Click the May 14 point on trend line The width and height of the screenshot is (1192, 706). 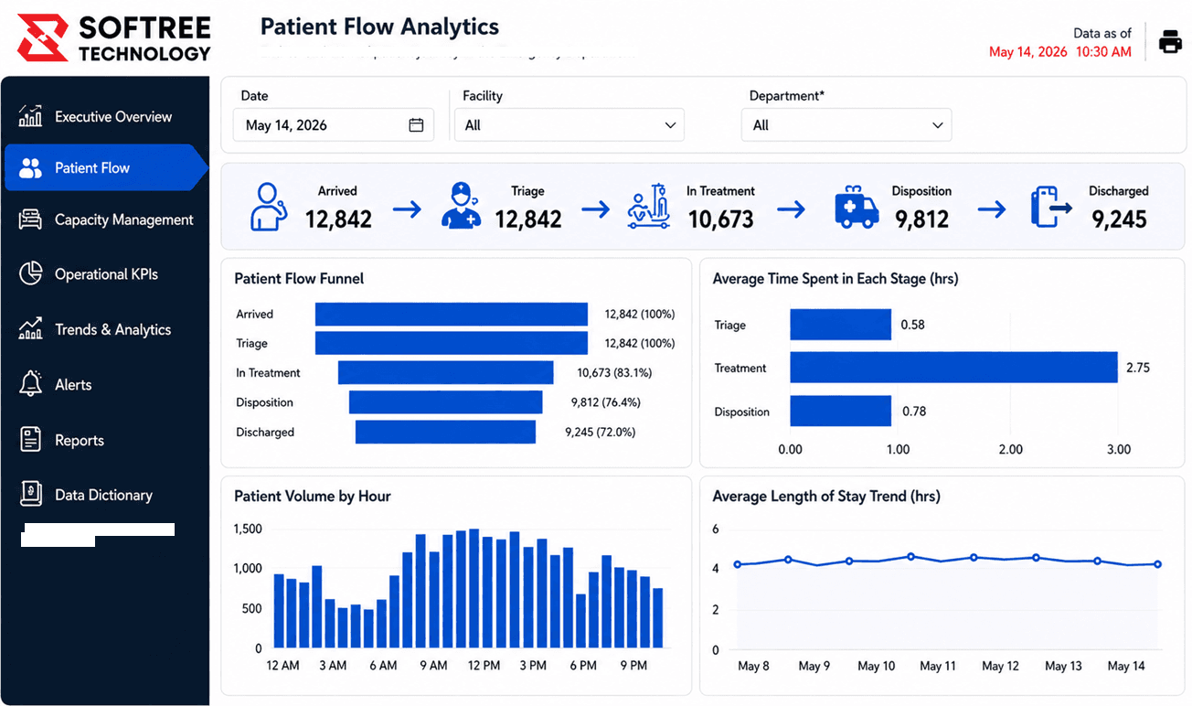(x=1158, y=564)
